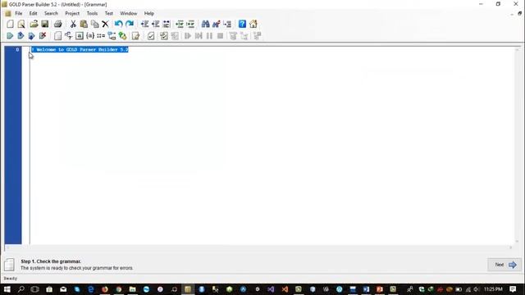Open the Tools menu
This screenshot has height=295, width=525.
click(x=92, y=13)
